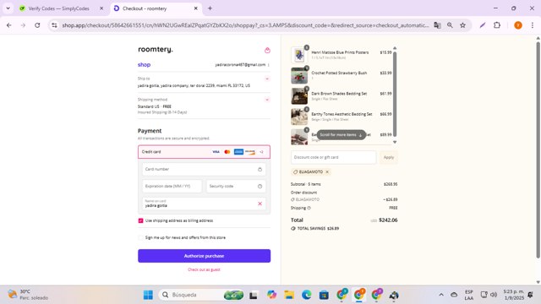The width and height of the screenshot is (541, 304).
Task: Click the Mastercard logo
Action: (227, 152)
